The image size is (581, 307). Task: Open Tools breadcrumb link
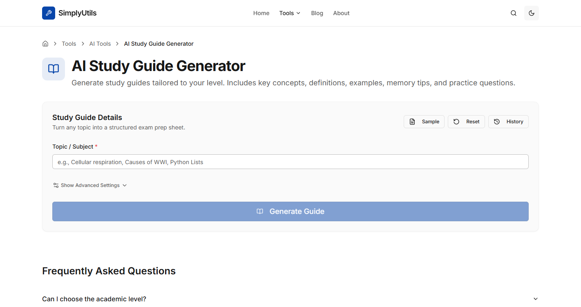pyautogui.click(x=69, y=44)
